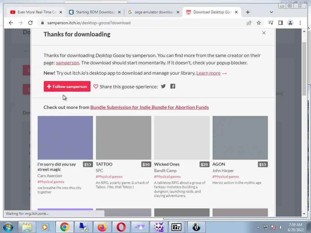Click the scrollbar down arrow

pos(304,214)
